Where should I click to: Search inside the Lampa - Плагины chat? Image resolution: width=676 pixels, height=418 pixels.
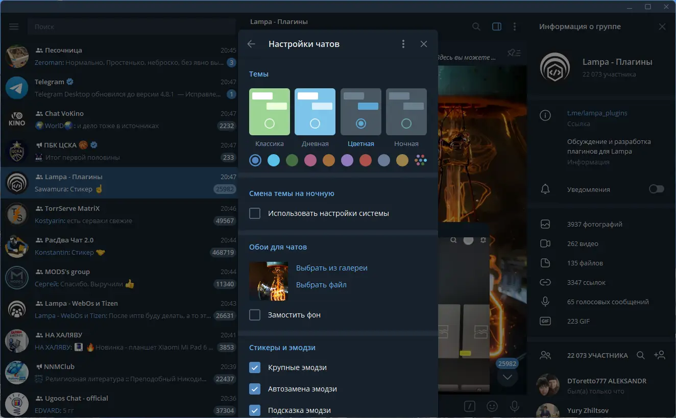coord(476,27)
